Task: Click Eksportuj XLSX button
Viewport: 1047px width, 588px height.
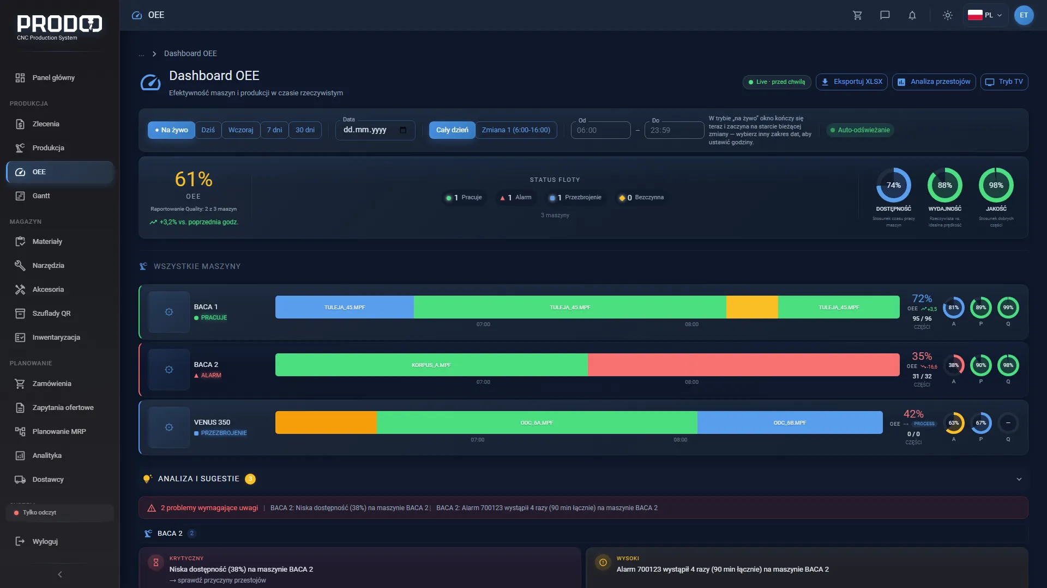Action: tap(851, 82)
